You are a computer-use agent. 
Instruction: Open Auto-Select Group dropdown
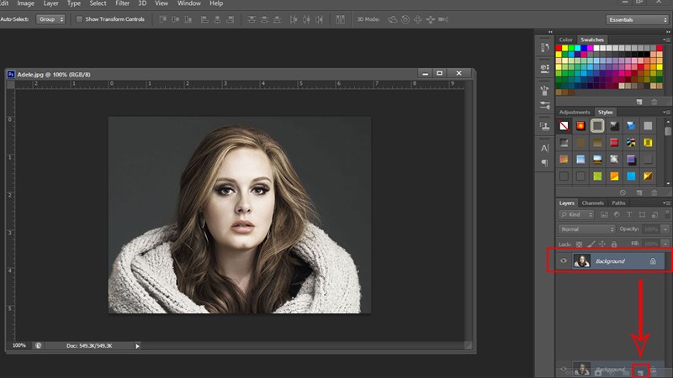click(x=50, y=19)
